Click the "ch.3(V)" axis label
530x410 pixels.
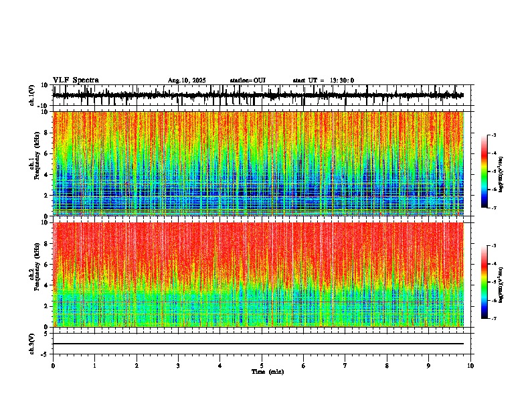click(x=32, y=344)
